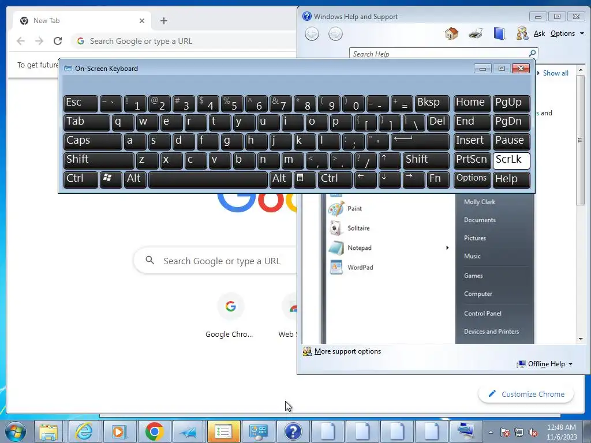Toggle the left Ctrl key
591x443 pixels.
(81, 179)
